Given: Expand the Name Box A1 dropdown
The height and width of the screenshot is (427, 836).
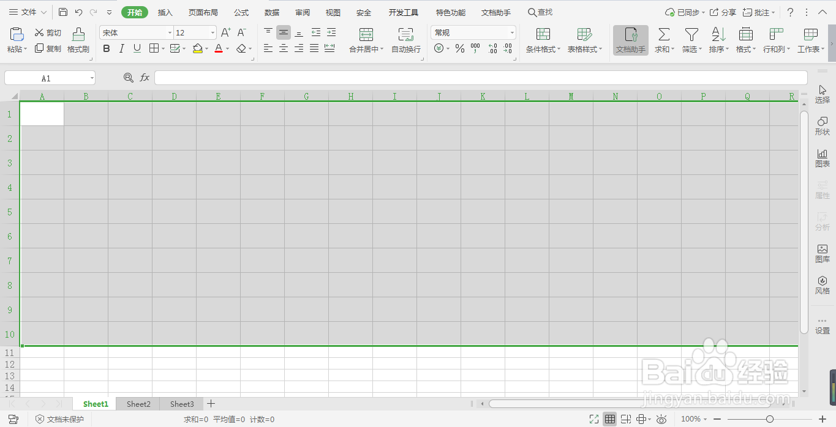Looking at the screenshot, I should pyautogui.click(x=92, y=78).
